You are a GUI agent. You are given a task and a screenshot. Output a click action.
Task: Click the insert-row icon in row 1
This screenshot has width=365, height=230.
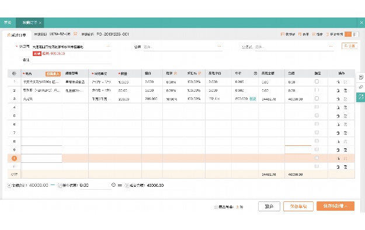click(x=338, y=82)
